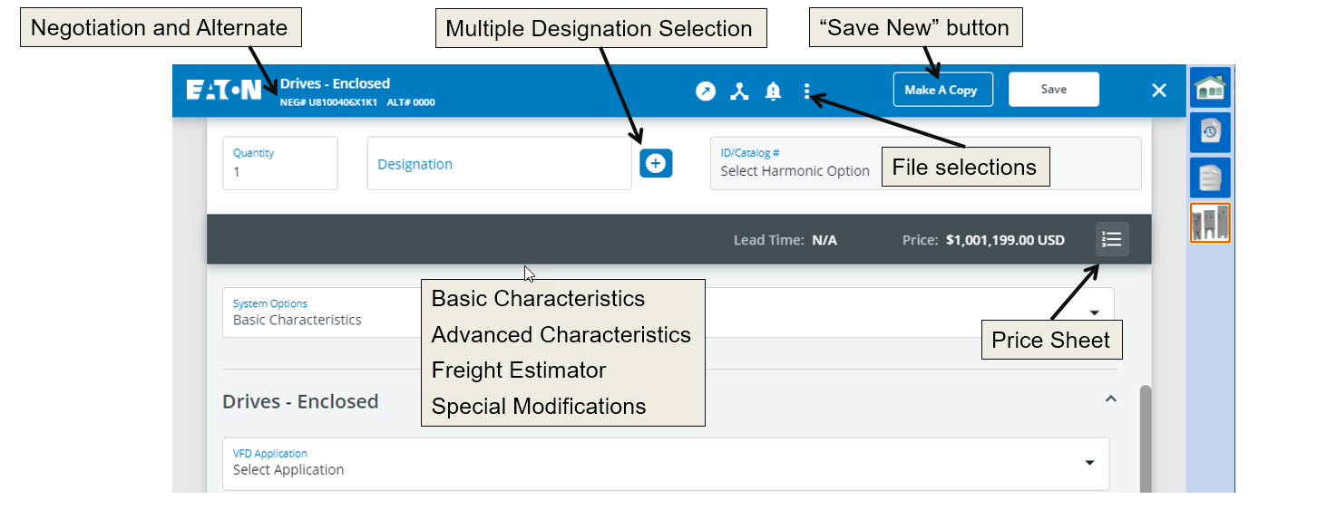Open the document page icon in sidebar
Image resolution: width=1317 pixels, height=519 pixels.
[x=1210, y=178]
